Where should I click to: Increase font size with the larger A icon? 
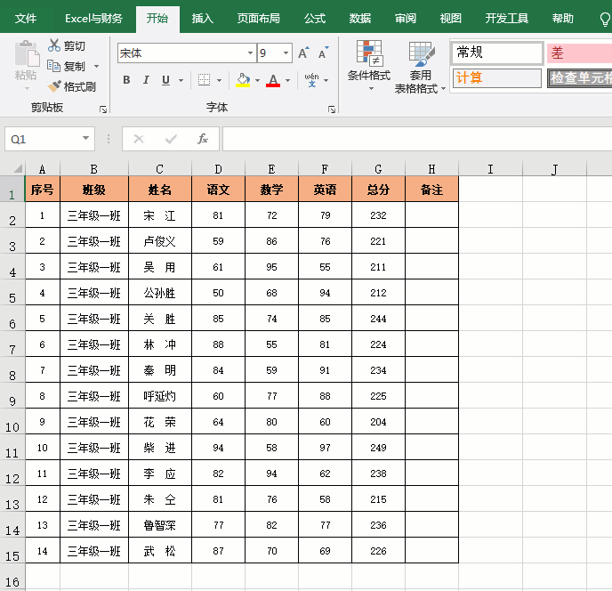click(x=303, y=53)
